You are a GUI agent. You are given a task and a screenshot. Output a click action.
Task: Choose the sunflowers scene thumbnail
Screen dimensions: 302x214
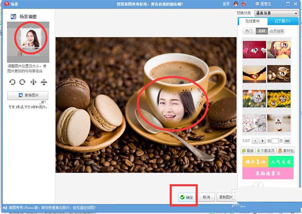pyautogui.click(x=279, y=99)
